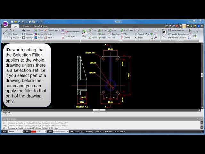Image resolution: width=205 pixels, height=154 pixels.
Task: Open the Symbols ribbon tab
Action: coord(26,26)
